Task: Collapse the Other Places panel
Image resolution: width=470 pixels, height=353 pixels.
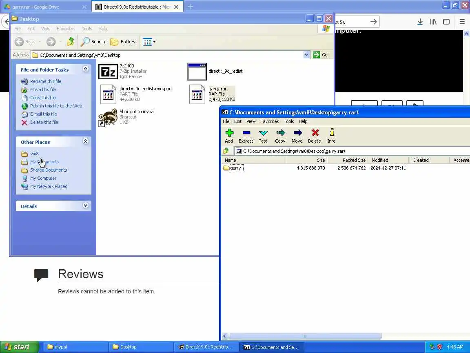Action: tap(85, 141)
